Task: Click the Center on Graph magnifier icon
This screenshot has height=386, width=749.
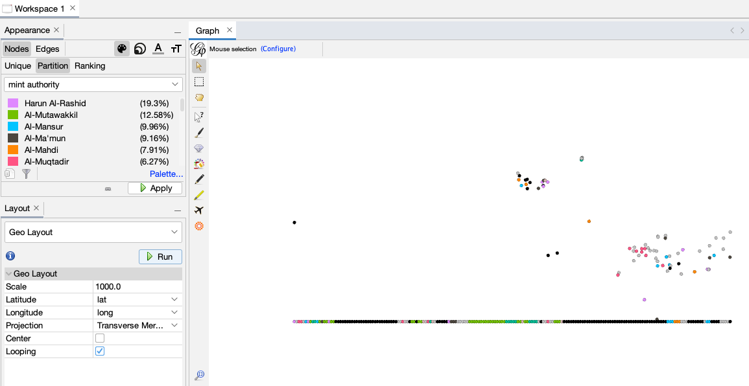Action: pyautogui.click(x=200, y=374)
